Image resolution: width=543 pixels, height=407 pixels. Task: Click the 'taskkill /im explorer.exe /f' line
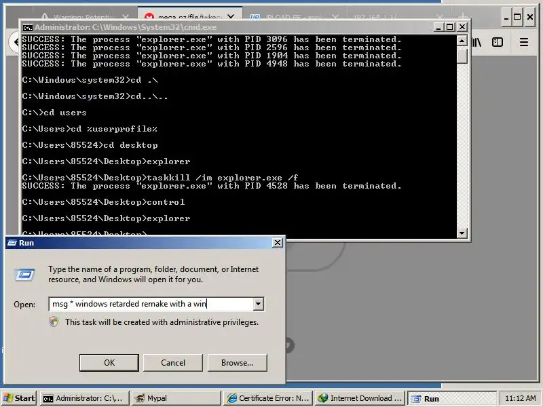coord(160,178)
